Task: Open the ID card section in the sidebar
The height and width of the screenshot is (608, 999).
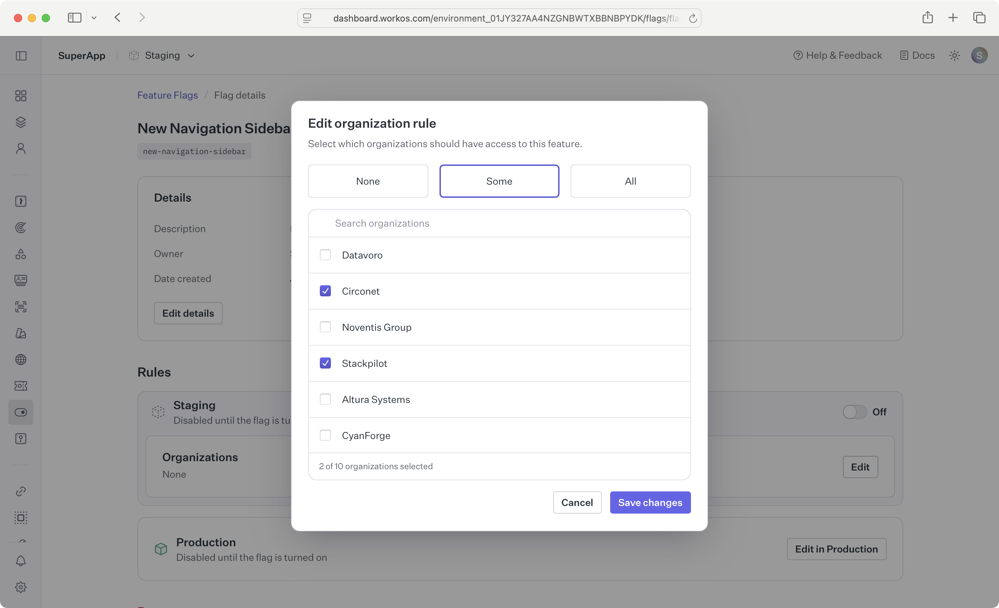Action: [21, 280]
